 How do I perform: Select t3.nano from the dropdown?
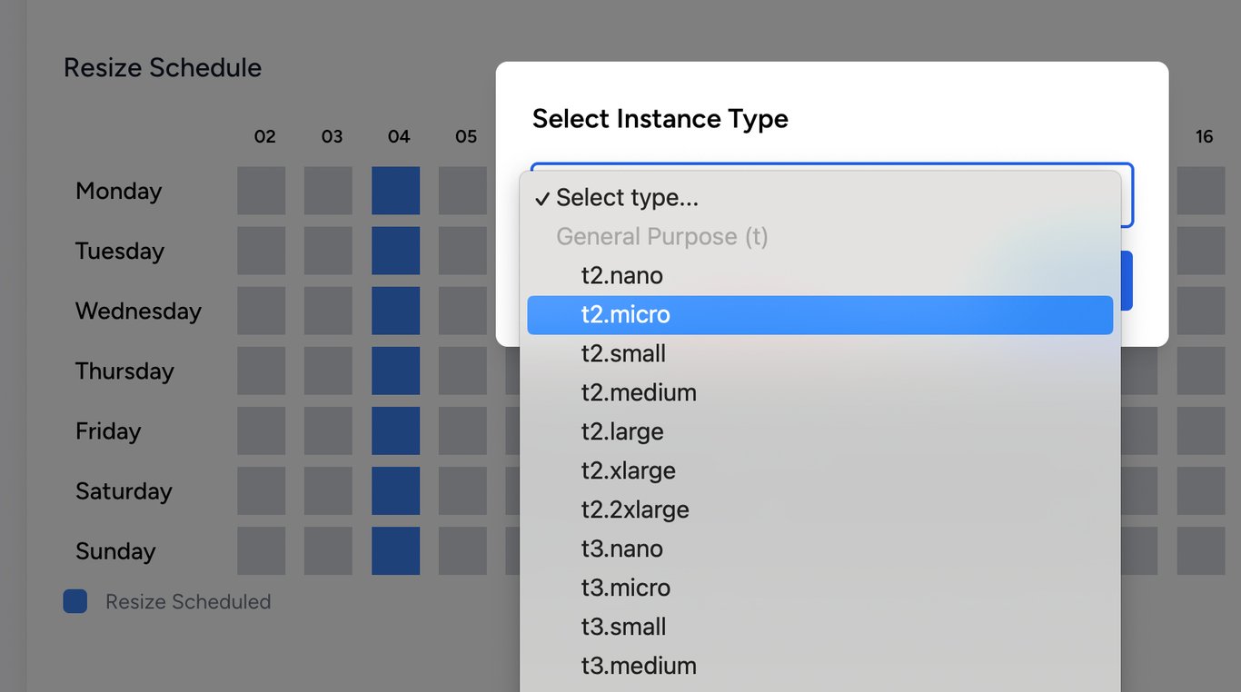(622, 549)
